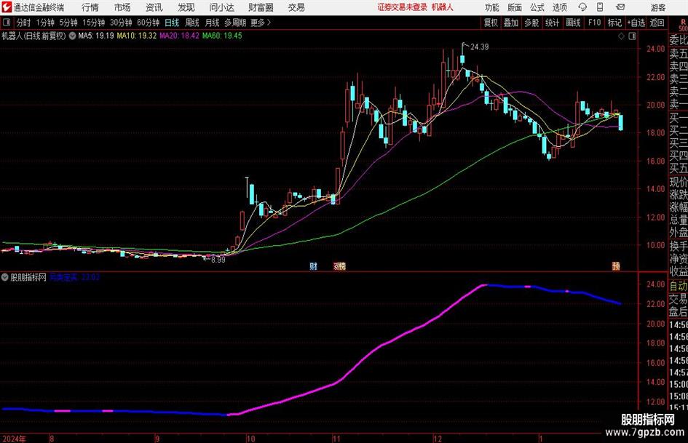Open the 交易 menu
The width and height of the screenshot is (688, 443).
point(296,7)
